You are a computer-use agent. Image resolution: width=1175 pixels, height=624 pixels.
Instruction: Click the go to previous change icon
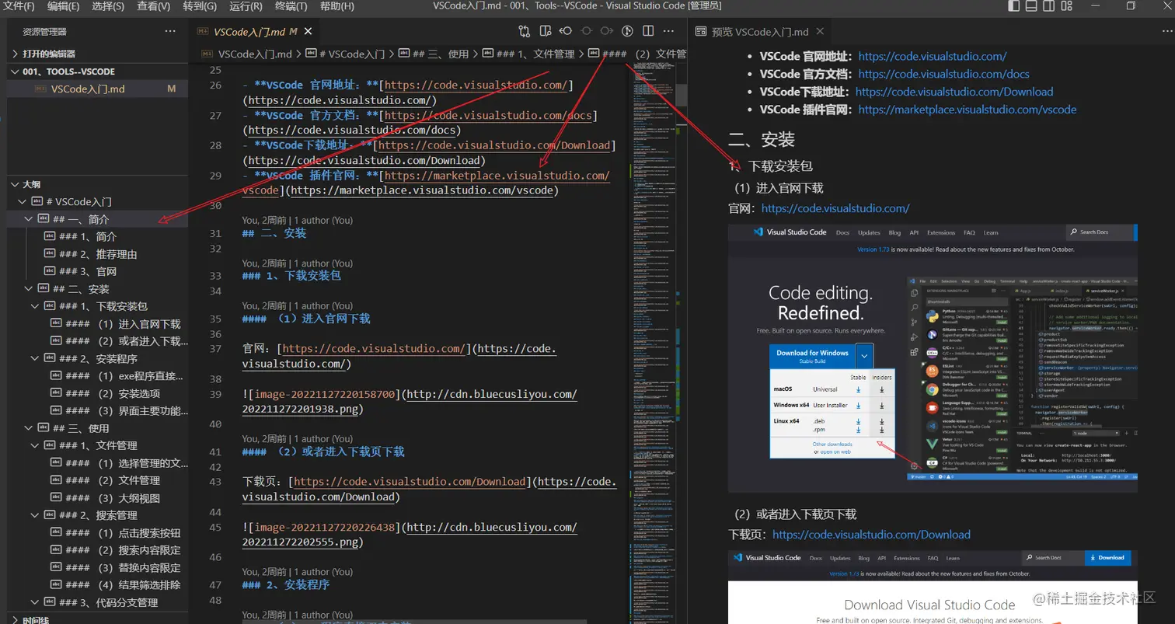click(566, 32)
